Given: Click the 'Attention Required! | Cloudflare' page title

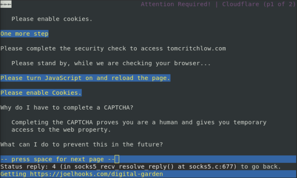Looking at the screenshot, I should [200, 4].
